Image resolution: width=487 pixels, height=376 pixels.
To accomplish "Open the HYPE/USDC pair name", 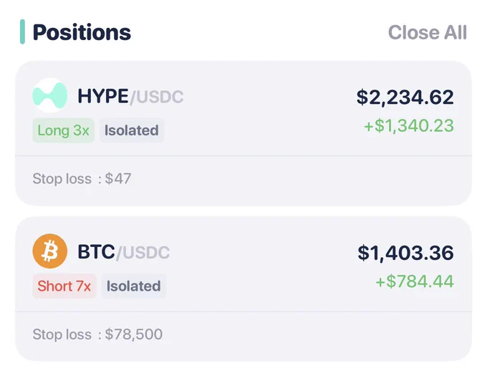I will [x=130, y=96].
